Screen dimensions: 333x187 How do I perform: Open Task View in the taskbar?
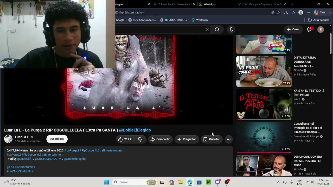[x=162, y=182]
